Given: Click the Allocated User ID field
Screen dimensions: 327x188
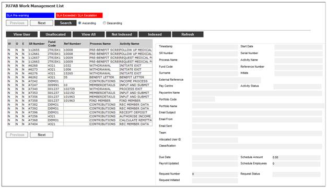Looking at the screenshot, I should (x=215, y=140).
